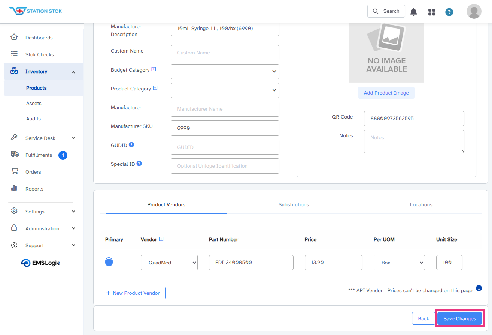
Task: Open the Search box in header
Action: [386, 11]
